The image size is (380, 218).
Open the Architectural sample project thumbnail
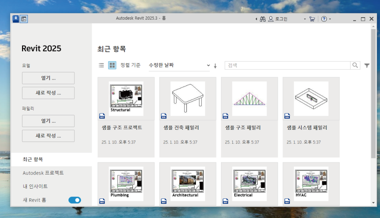(188, 184)
